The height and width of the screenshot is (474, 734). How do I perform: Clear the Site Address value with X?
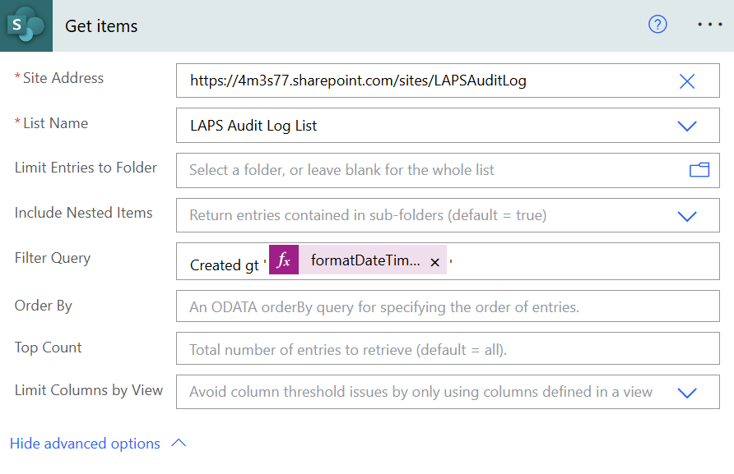687,81
